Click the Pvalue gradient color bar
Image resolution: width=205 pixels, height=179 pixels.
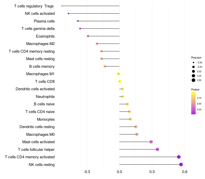click(x=193, y=103)
